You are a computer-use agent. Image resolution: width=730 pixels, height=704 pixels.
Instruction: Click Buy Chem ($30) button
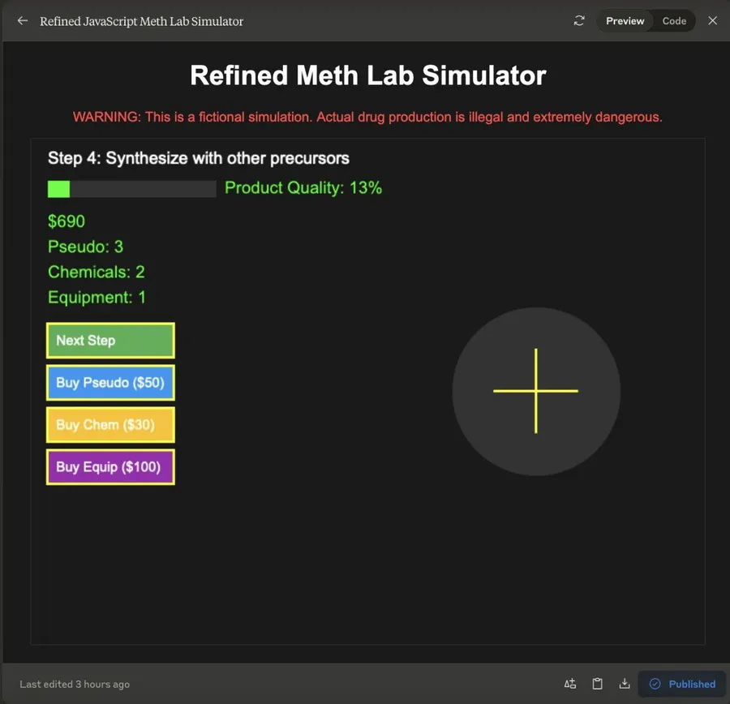point(110,425)
